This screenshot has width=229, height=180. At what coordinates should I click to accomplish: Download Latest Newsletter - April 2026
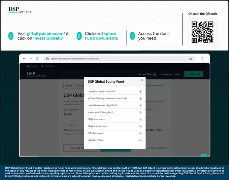(x=140, y=105)
